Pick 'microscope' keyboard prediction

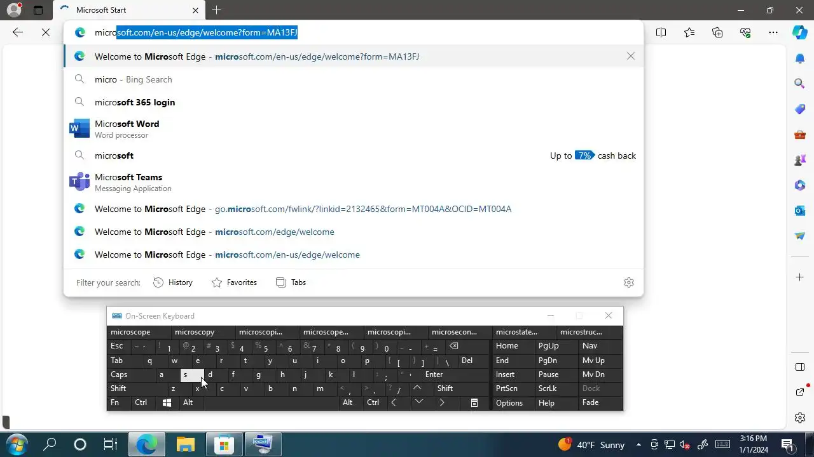tap(139, 332)
